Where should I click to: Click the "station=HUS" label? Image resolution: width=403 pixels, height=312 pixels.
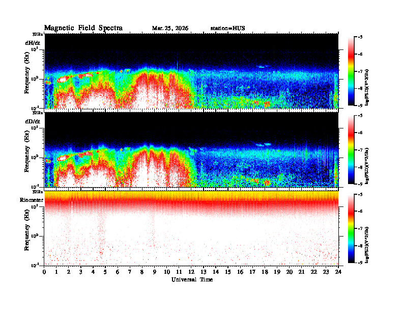(x=227, y=29)
